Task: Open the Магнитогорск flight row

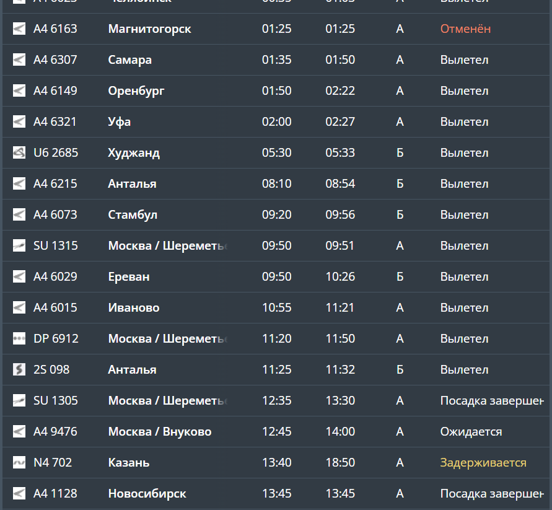Action: (x=149, y=29)
